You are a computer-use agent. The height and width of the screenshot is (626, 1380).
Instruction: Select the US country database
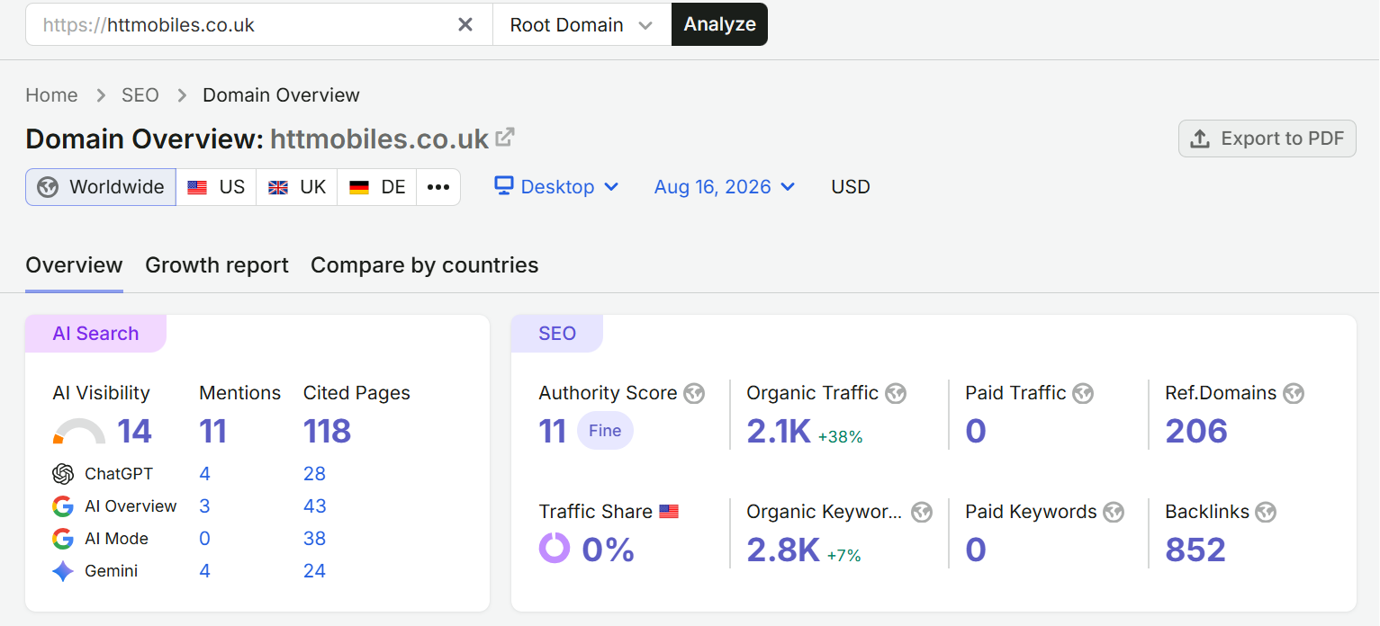point(216,187)
